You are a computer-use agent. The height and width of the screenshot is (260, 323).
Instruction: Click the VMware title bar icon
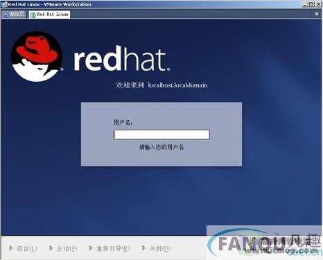click(4, 4)
